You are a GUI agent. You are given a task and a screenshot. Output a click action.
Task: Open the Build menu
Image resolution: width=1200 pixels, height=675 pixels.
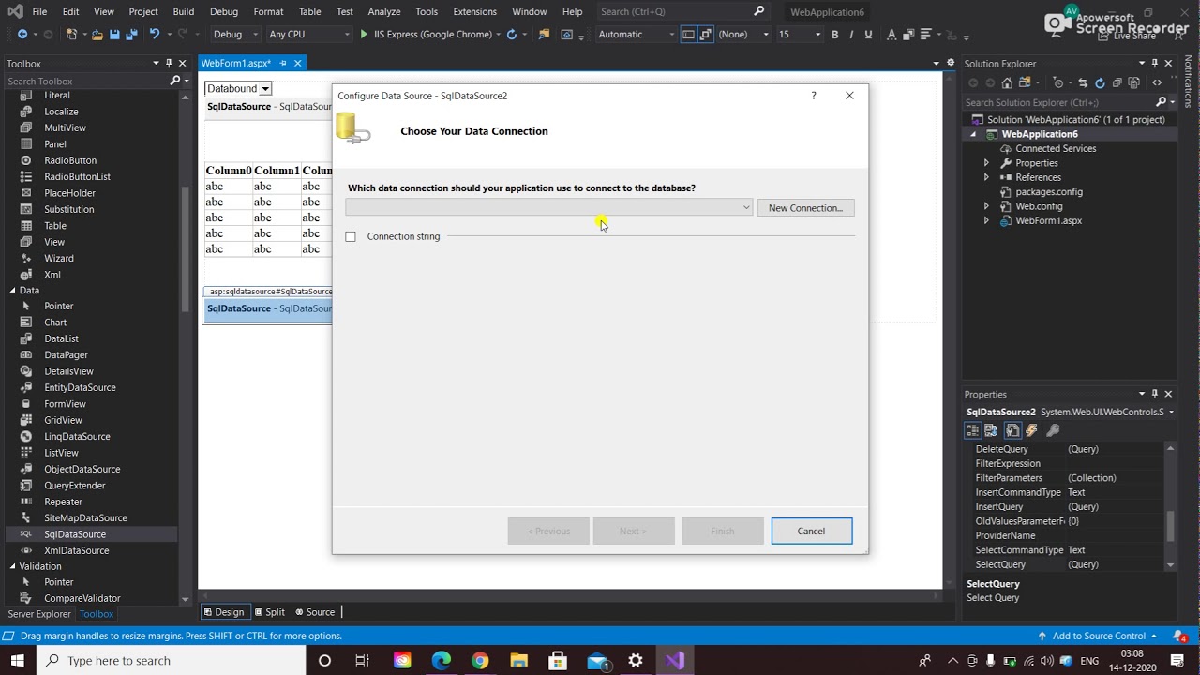[184, 11]
